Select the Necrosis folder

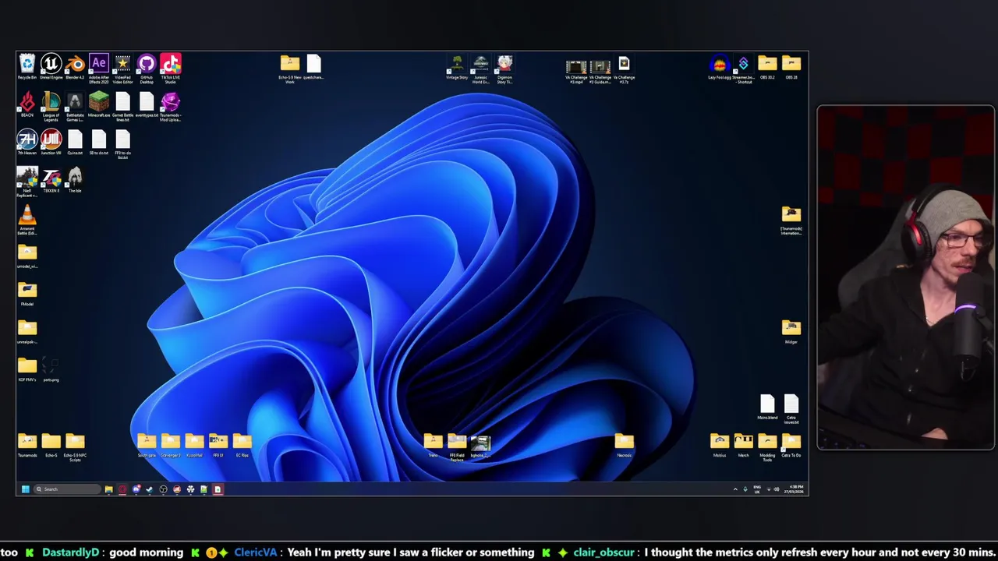coord(624,446)
